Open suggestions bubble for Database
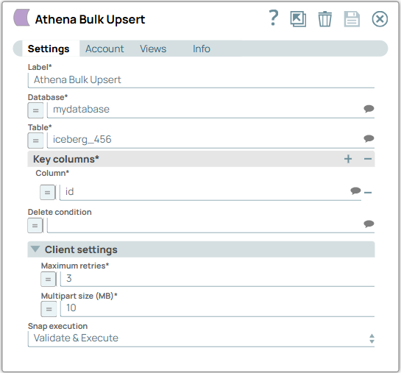 click(x=369, y=109)
